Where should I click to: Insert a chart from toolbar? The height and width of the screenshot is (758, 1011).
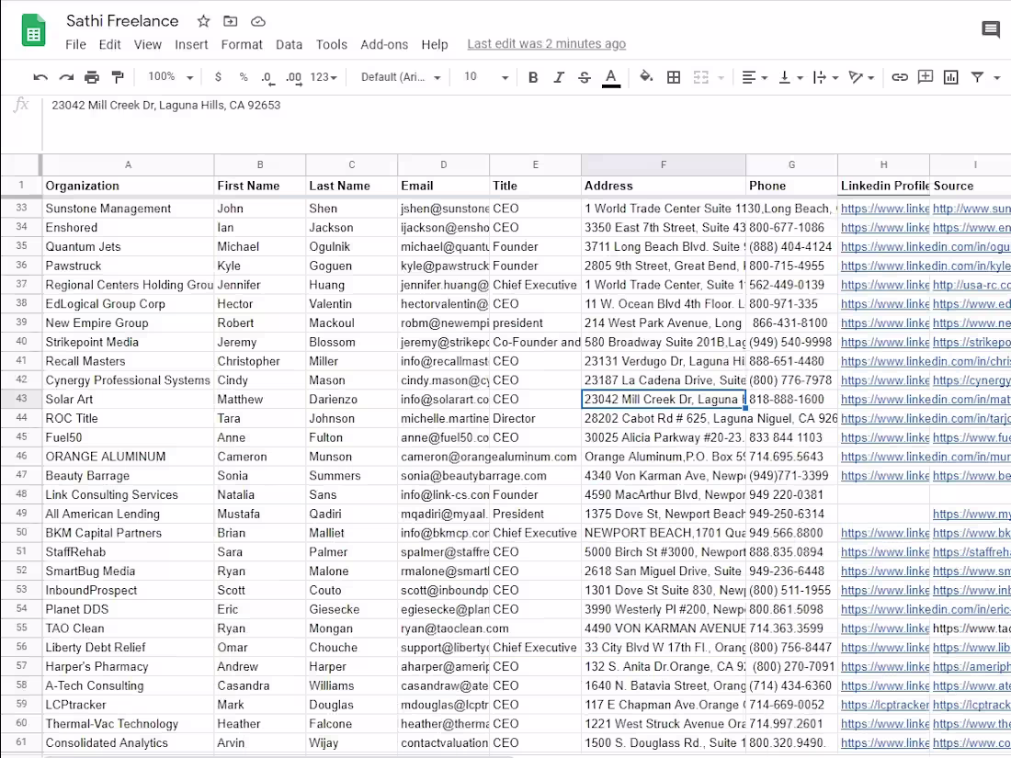pos(950,77)
